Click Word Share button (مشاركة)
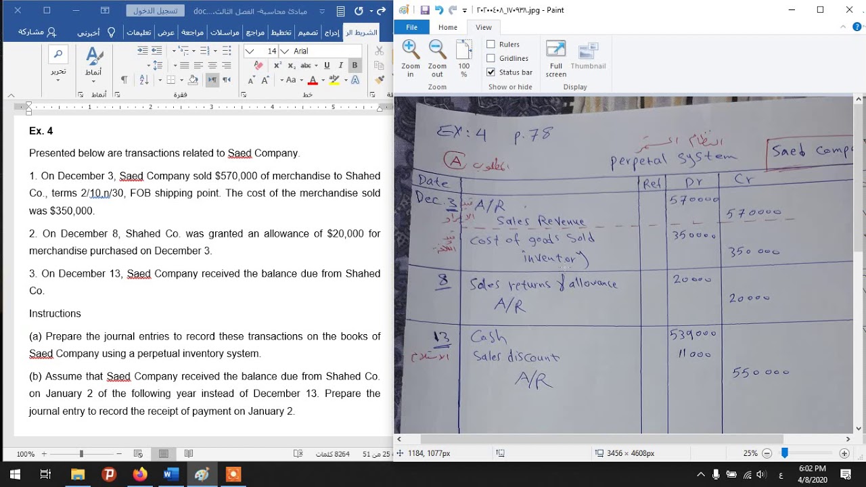Screen dimensions: 866x487 [37, 32]
